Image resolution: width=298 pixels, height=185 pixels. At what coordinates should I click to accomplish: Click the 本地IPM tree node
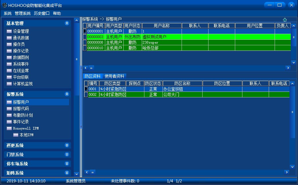(26, 135)
